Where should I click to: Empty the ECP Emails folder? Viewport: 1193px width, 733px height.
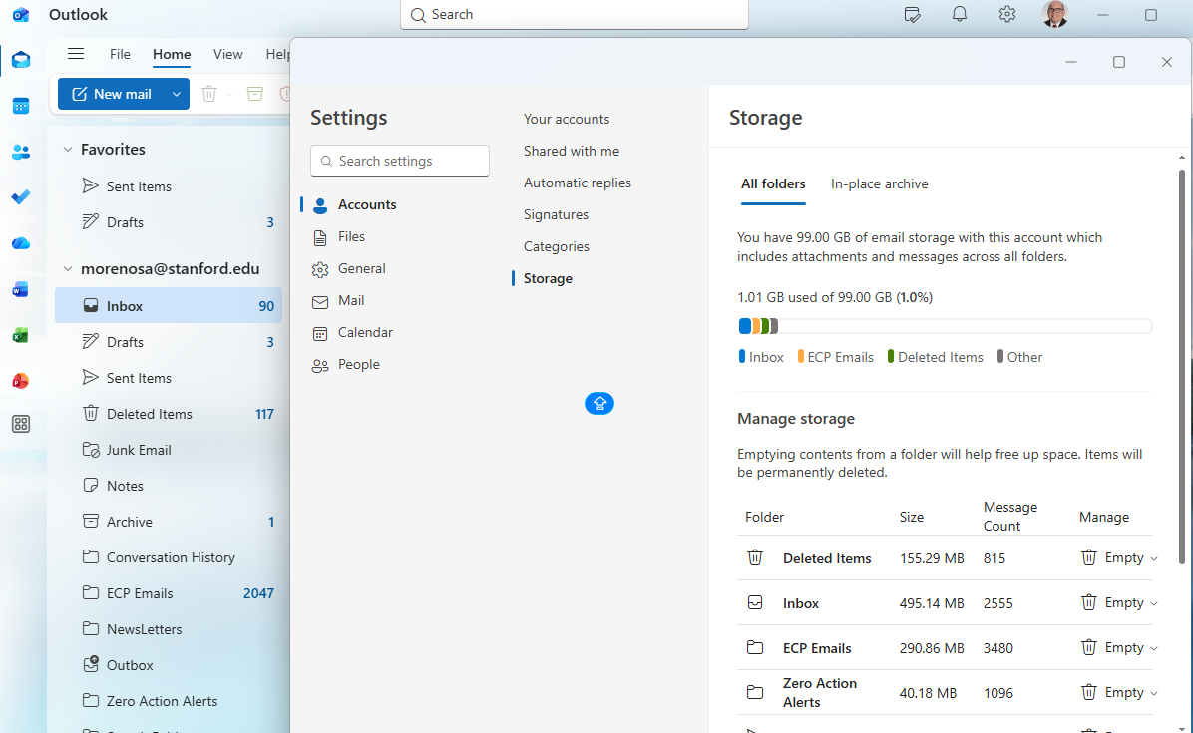coord(1119,647)
